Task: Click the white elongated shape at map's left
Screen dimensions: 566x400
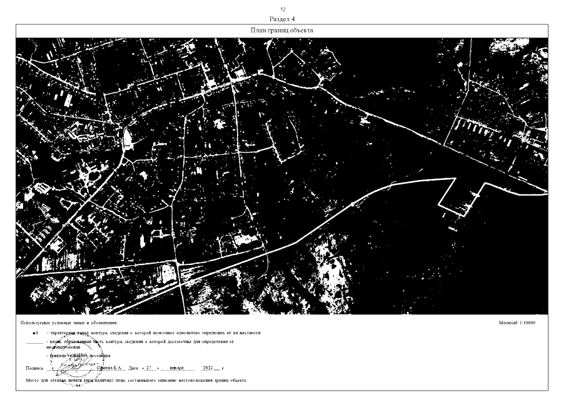Action: [x=129, y=137]
